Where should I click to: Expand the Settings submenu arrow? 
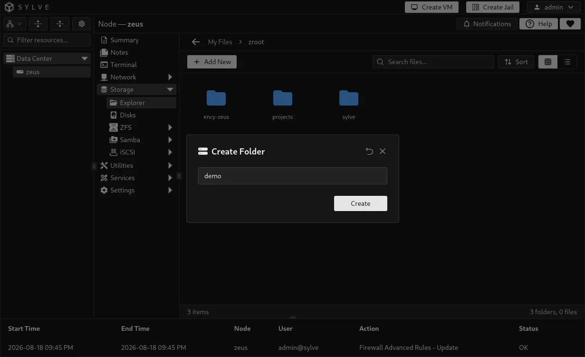pyautogui.click(x=170, y=190)
